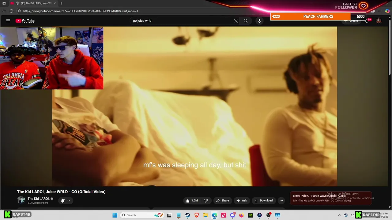Image resolution: width=392 pixels, height=220 pixels.
Task: Click the Windows taskbar search box
Action: (x=142, y=215)
